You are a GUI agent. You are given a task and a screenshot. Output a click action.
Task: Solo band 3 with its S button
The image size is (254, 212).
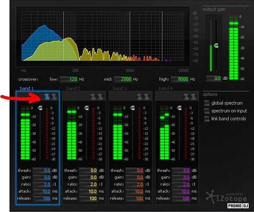[x=140, y=96]
